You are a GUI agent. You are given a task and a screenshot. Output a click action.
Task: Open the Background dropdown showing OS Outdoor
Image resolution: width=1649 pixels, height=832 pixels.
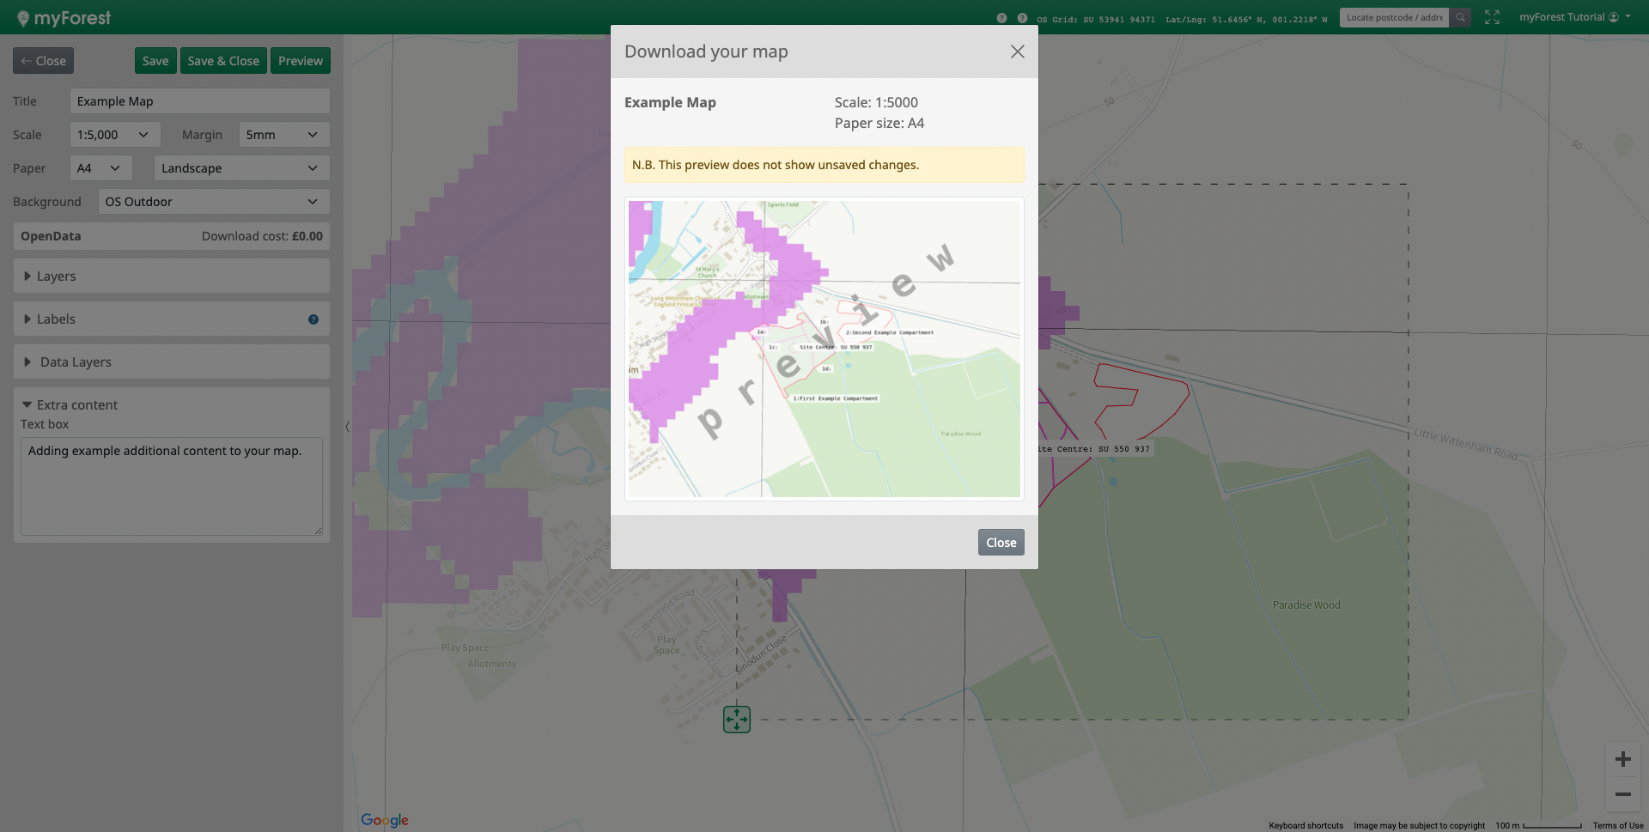click(213, 202)
